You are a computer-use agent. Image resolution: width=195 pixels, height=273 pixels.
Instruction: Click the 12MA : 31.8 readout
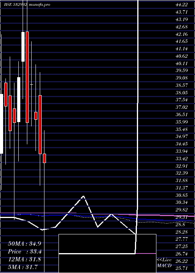tap(24, 259)
